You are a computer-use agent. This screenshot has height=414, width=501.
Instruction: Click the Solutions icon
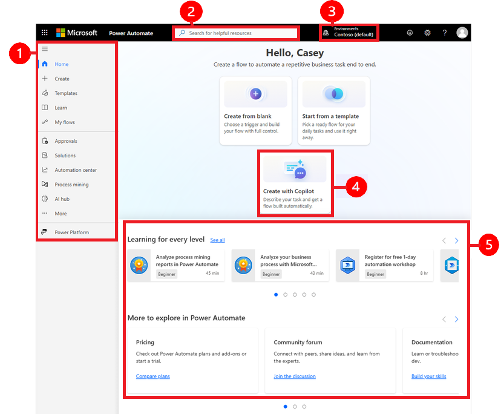pos(45,156)
